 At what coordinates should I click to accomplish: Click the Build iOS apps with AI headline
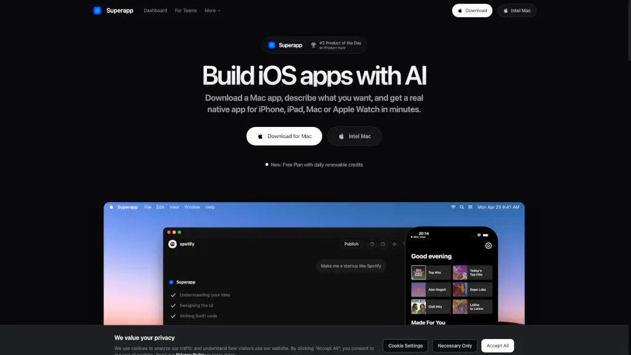(314, 76)
